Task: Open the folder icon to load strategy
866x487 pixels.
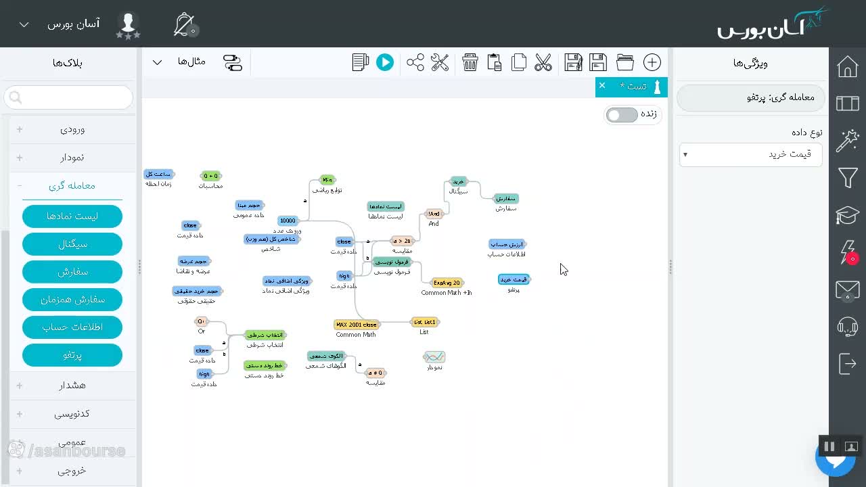Action: pos(625,62)
